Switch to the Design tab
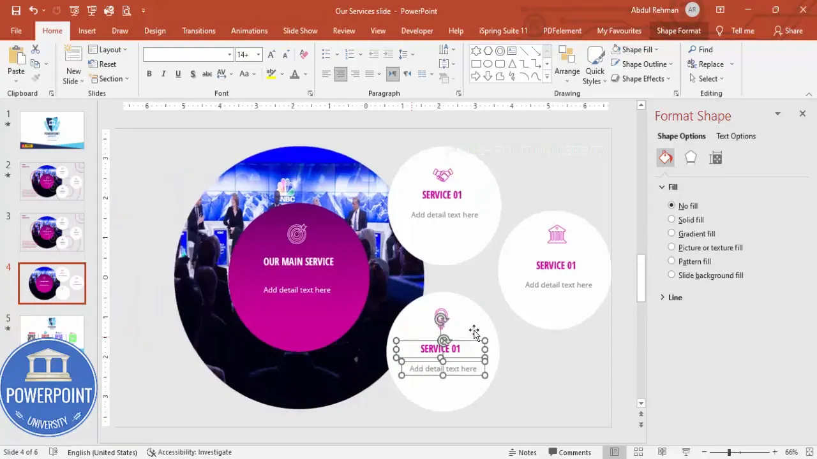This screenshot has height=459, width=817. 154,31
